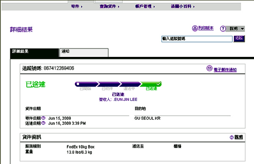
Task: Click the envelope email notification icon
Action: point(209,68)
